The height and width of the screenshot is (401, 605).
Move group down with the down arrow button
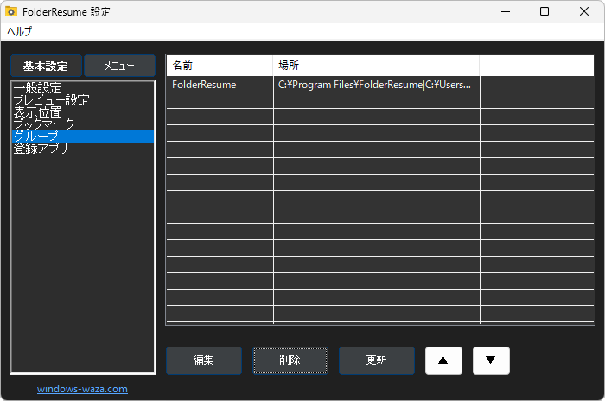491,360
